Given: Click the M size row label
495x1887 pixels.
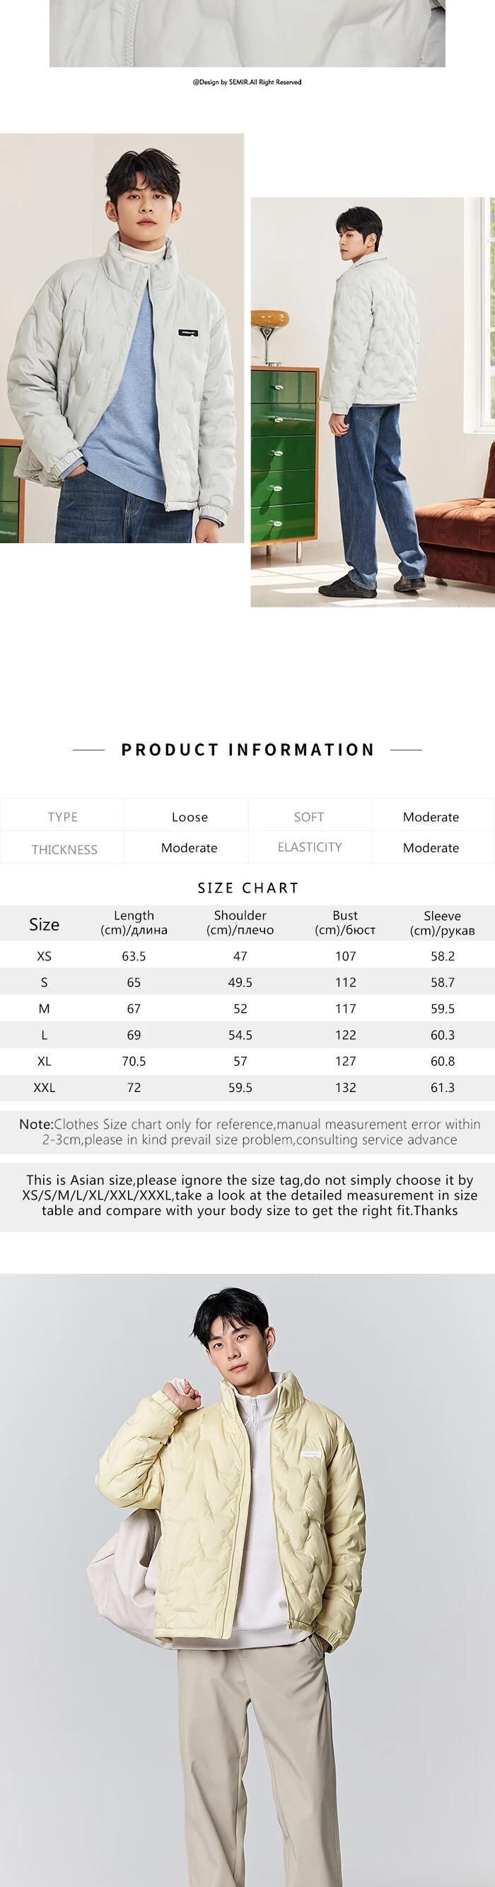Looking at the screenshot, I should 44,1009.
